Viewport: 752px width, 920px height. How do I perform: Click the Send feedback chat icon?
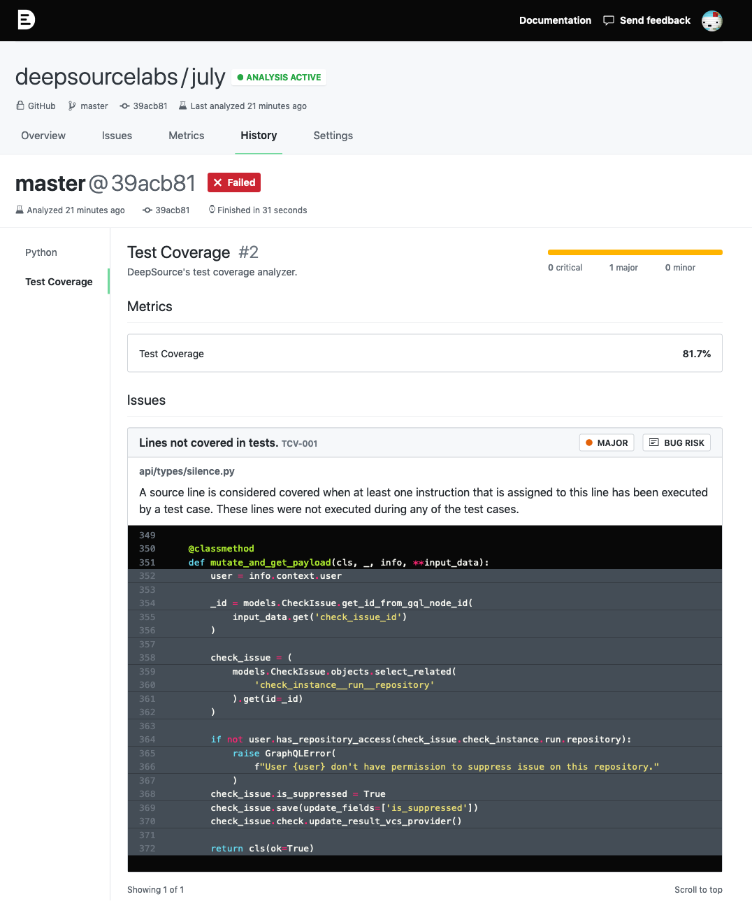pos(608,20)
